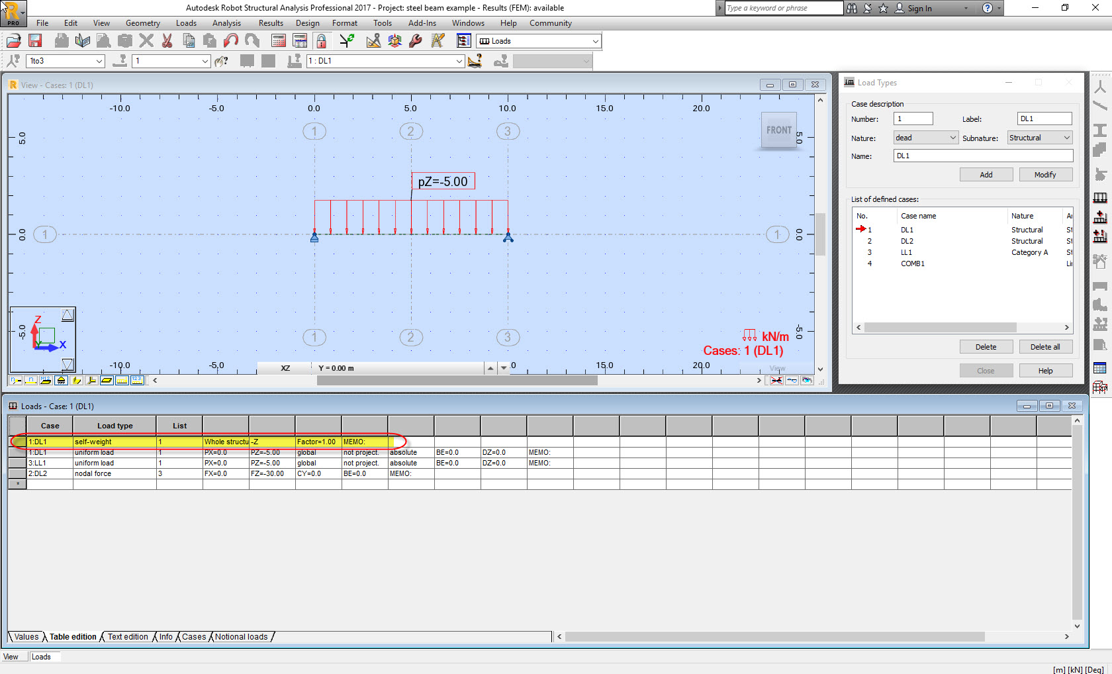Open the bar selection dropdown showing 1
Screen dimensions: 1112x674
tap(205, 61)
